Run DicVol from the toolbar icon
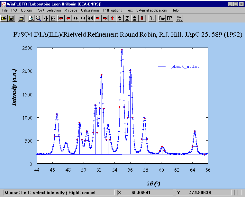The height and width of the screenshot is (197, 245). [x=179, y=18]
